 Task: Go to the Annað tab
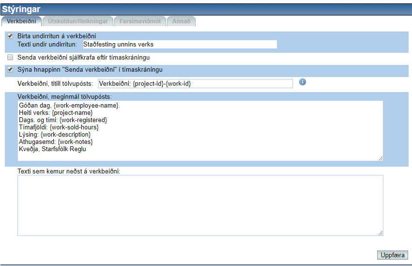(182, 21)
